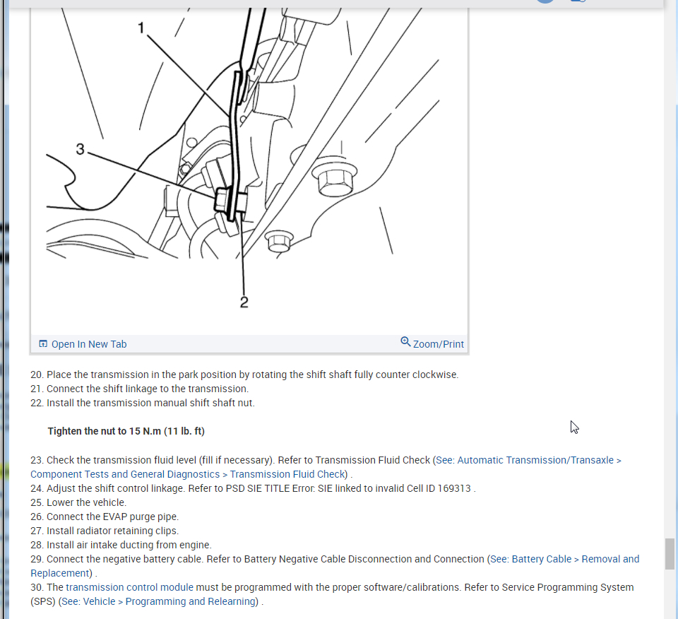Click the Open In New Tab icon
This screenshot has height=619, width=678.
tap(43, 344)
